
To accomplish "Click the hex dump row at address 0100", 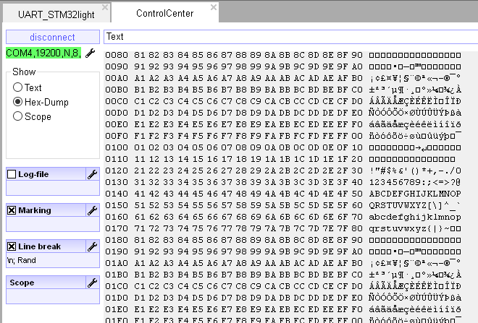I will tap(283, 147).
